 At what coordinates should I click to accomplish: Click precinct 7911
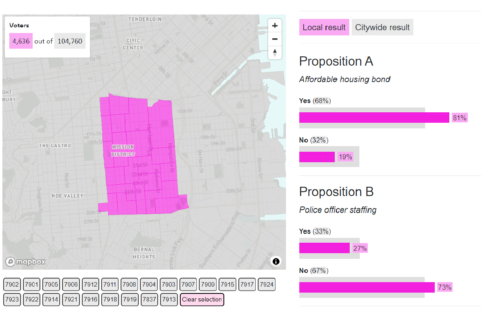click(x=110, y=284)
